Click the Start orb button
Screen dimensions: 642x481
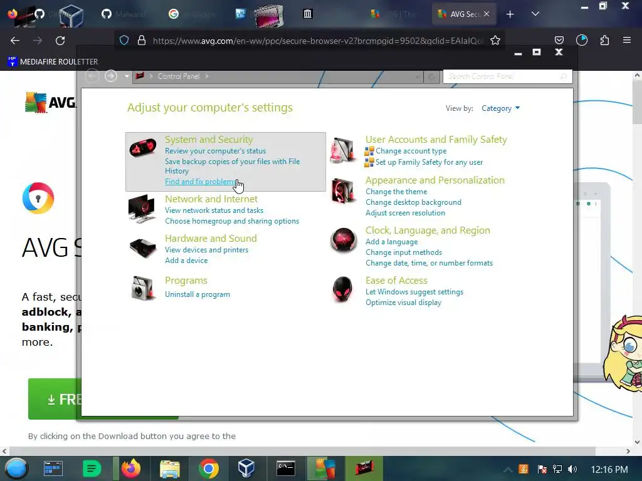(x=16, y=468)
